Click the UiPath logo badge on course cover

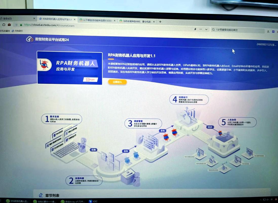(x=90, y=80)
